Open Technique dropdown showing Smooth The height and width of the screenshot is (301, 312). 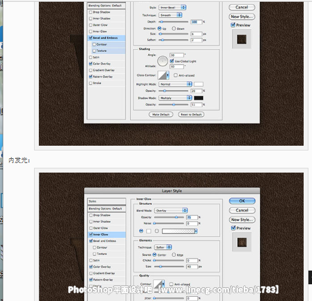[170, 15]
